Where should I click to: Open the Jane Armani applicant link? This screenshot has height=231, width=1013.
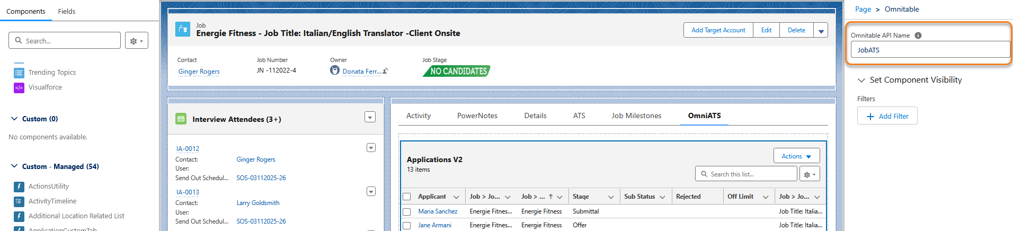pos(434,225)
